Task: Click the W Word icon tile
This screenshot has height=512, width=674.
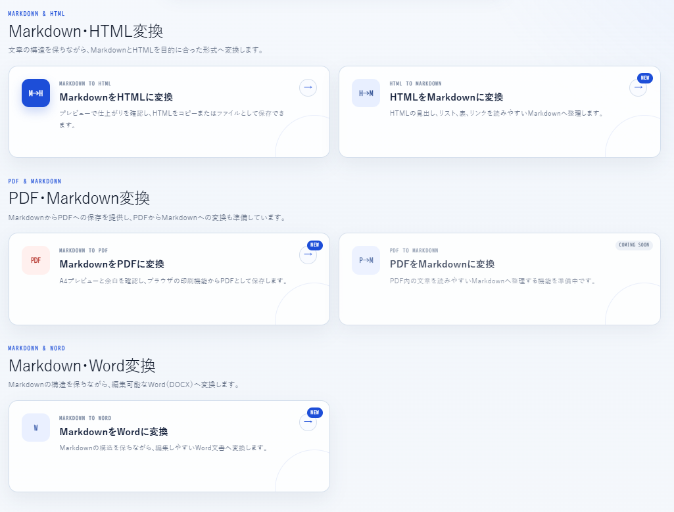Action: pos(36,427)
